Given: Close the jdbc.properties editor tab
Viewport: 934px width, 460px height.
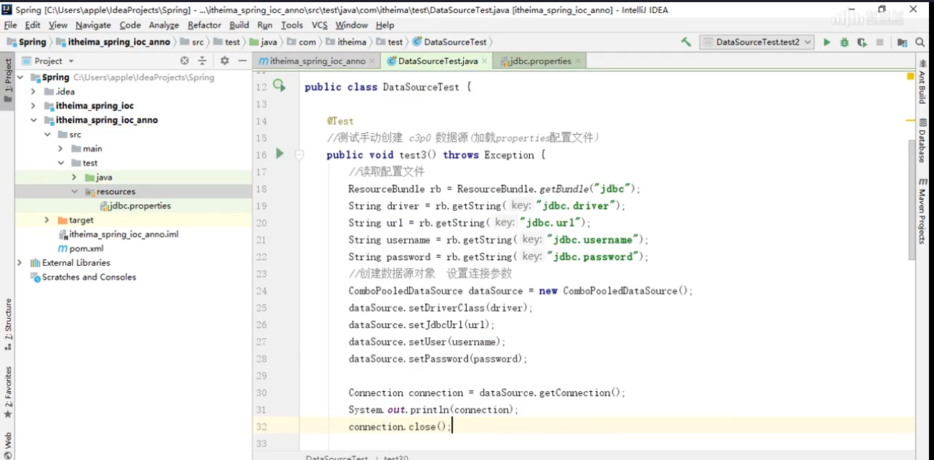Looking at the screenshot, I should (578, 62).
